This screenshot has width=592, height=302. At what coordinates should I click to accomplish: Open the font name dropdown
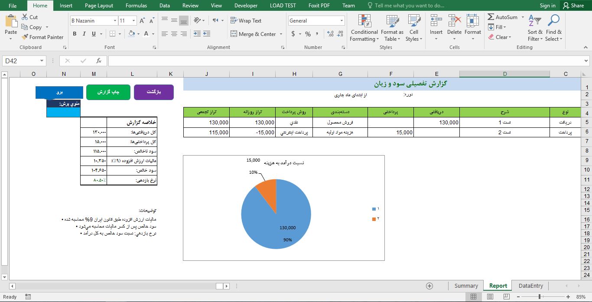(116, 20)
